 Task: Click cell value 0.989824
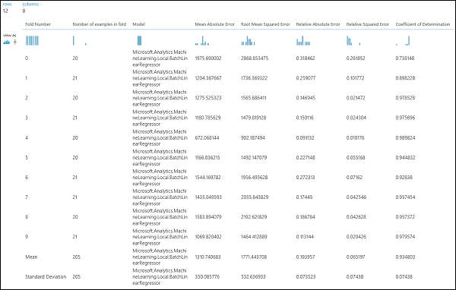pos(405,137)
